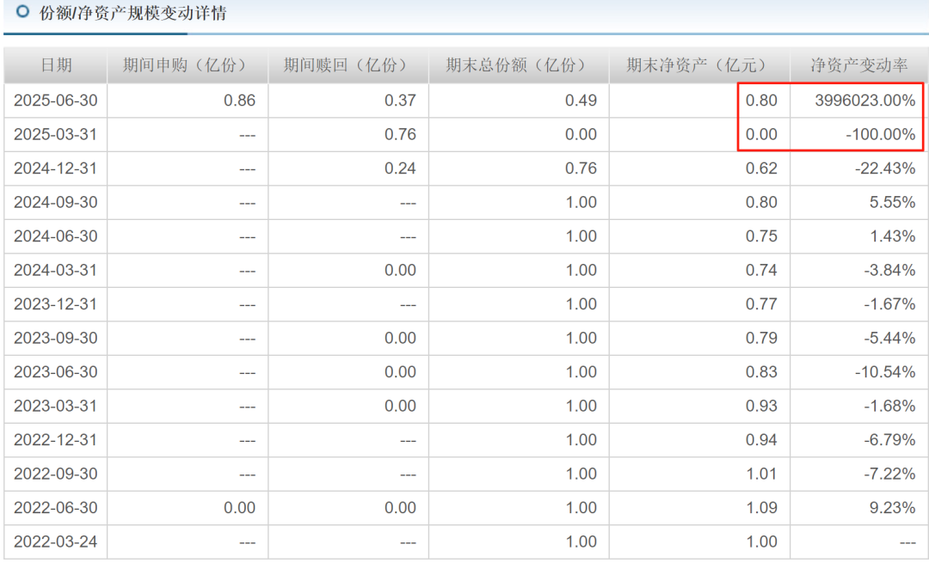929x563 pixels.
Task: Click the -1.67% change rate value
Action: (x=889, y=303)
